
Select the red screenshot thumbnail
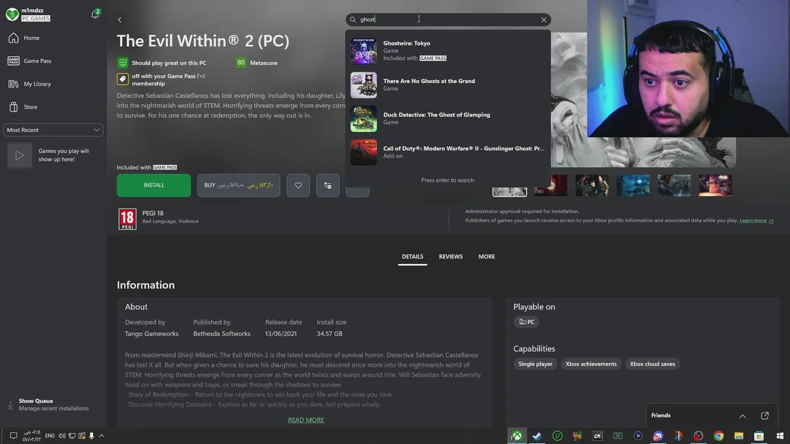[x=551, y=186]
